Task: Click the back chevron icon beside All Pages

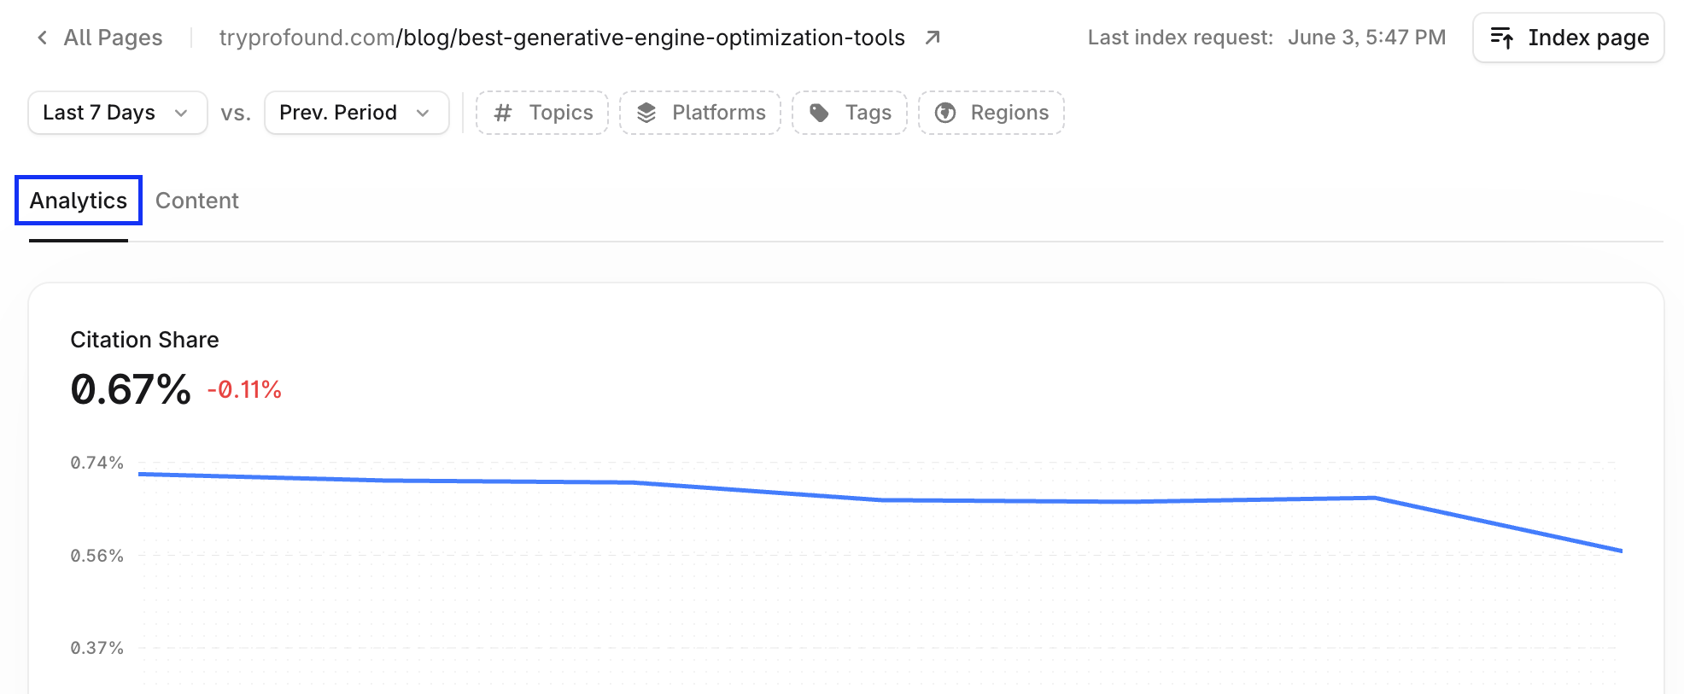Action: 42,38
